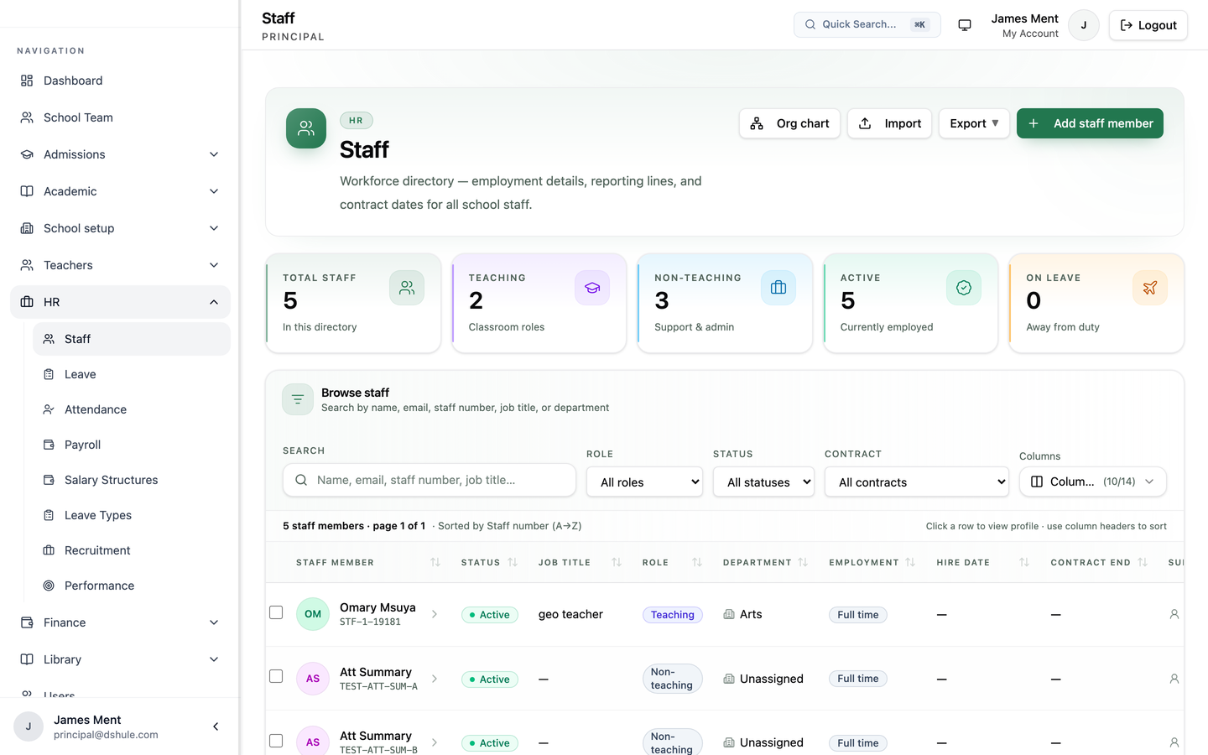The image size is (1208, 755).
Task: Select checkbox for TEST-ATT-SUM-A staff
Action: point(276,676)
